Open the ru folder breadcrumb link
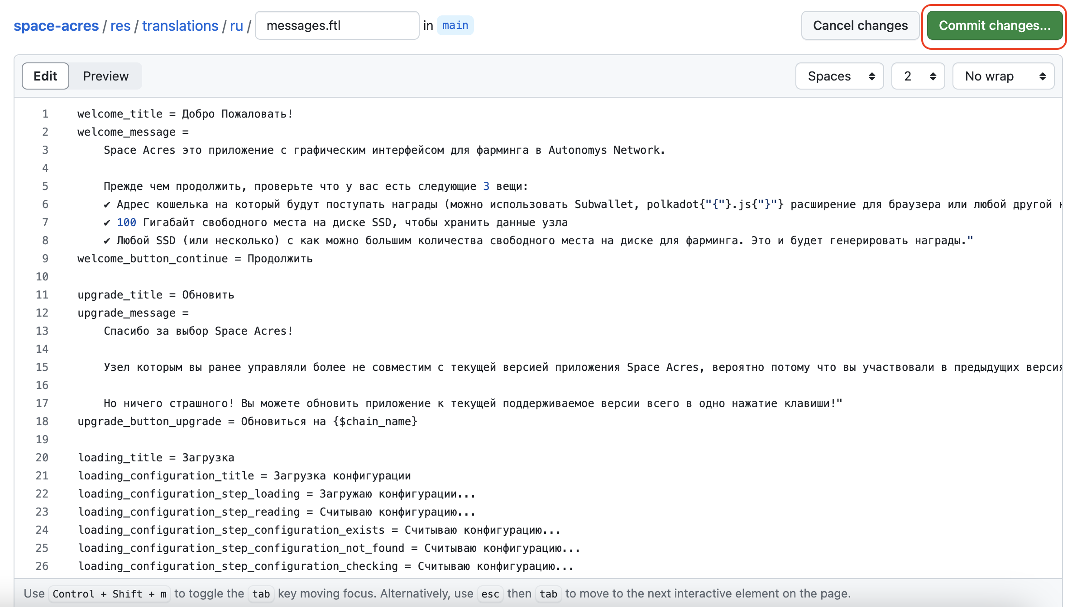1072x607 pixels. click(x=236, y=26)
